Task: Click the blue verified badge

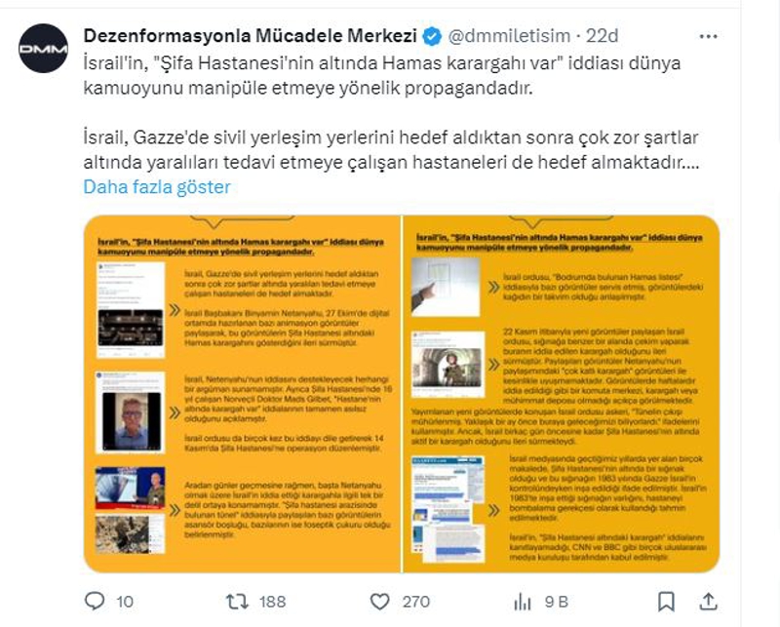Action: click(x=431, y=36)
